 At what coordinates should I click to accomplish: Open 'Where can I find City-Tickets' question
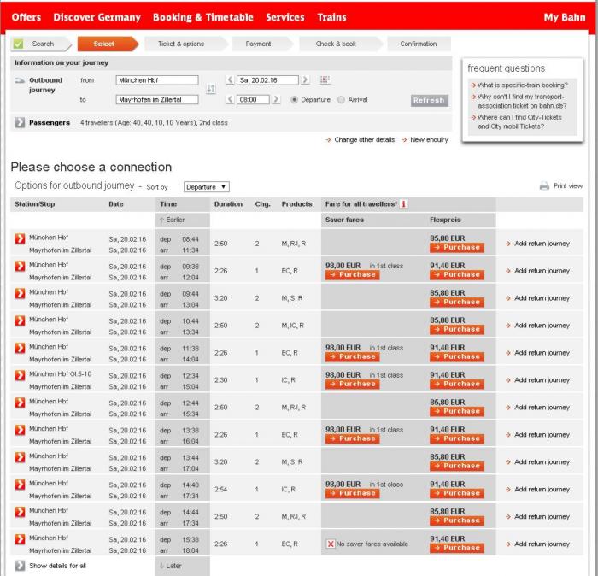pos(519,121)
